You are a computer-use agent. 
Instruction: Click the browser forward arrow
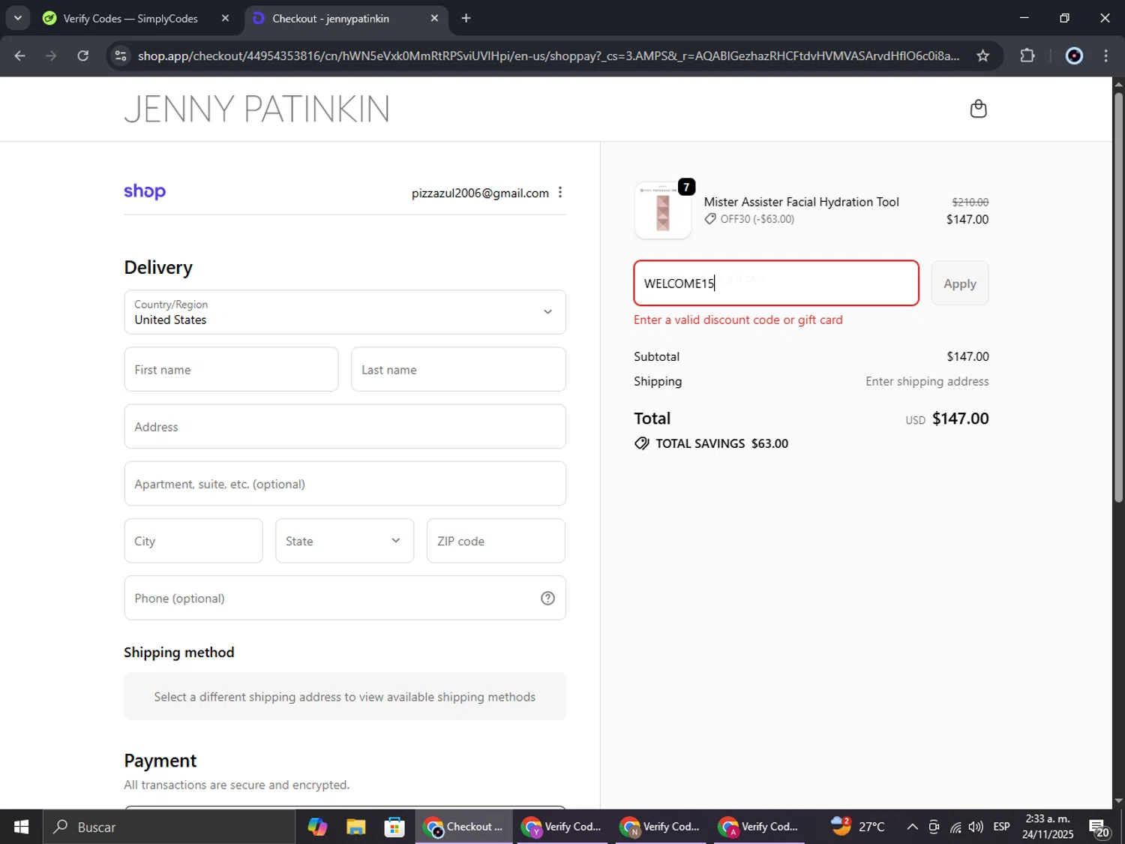coord(51,56)
